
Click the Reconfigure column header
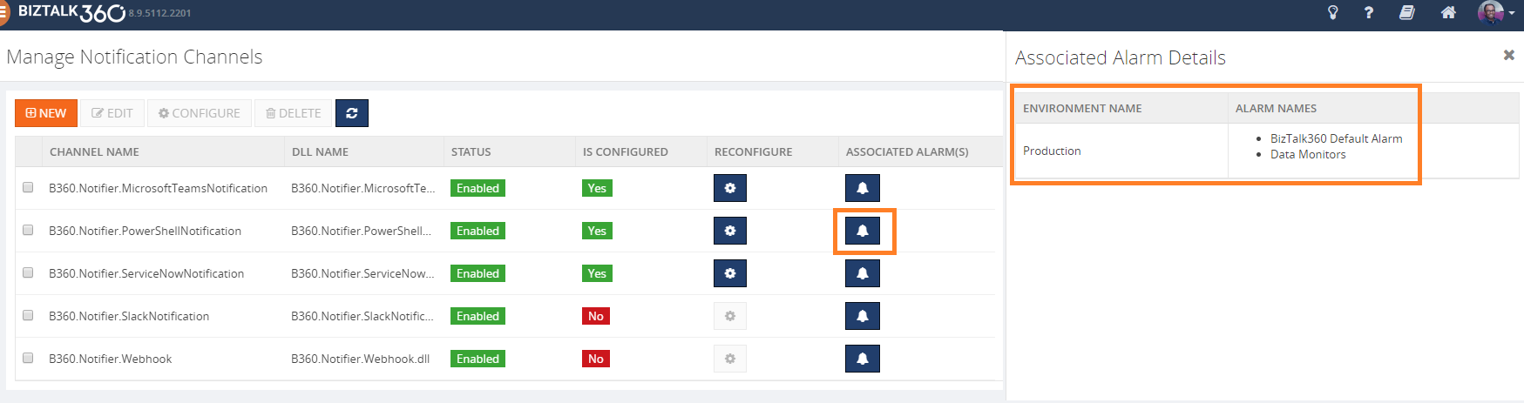tap(754, 151)
